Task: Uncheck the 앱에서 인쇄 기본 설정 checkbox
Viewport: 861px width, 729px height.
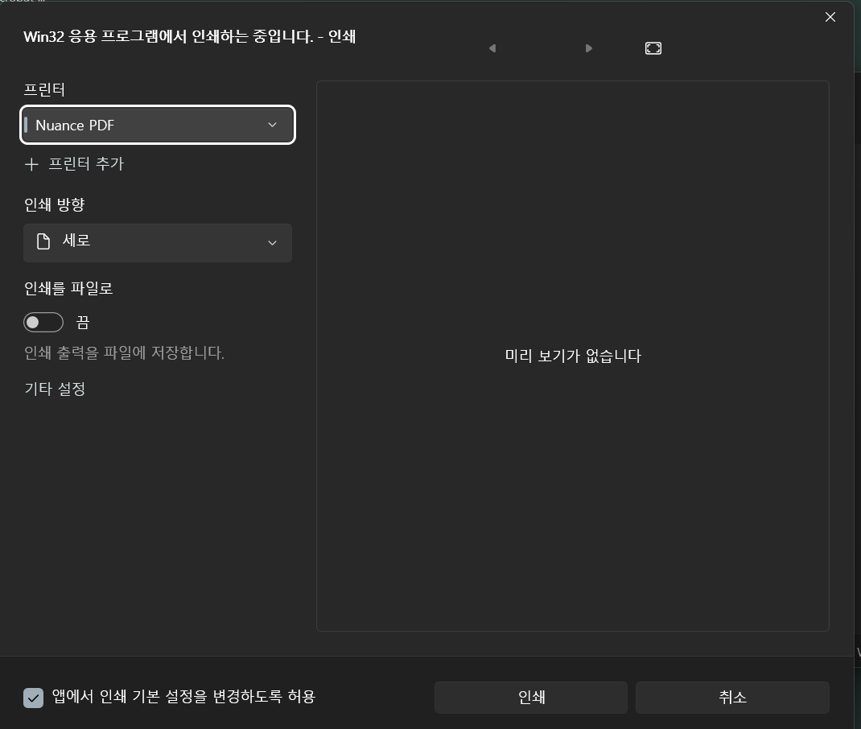Action: coord(33,698)
